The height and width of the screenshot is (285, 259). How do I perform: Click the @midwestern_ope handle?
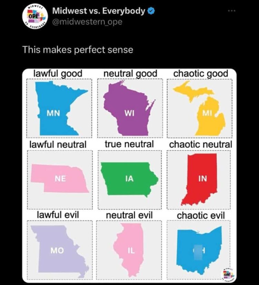point(87,22)
